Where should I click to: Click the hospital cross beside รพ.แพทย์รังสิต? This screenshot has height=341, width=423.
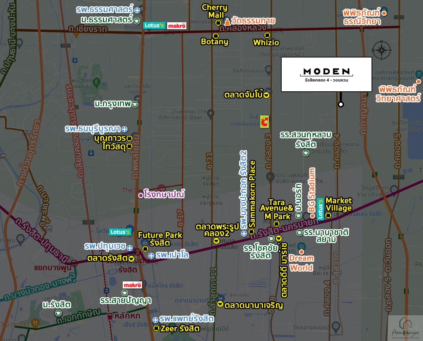pos(155,320)
